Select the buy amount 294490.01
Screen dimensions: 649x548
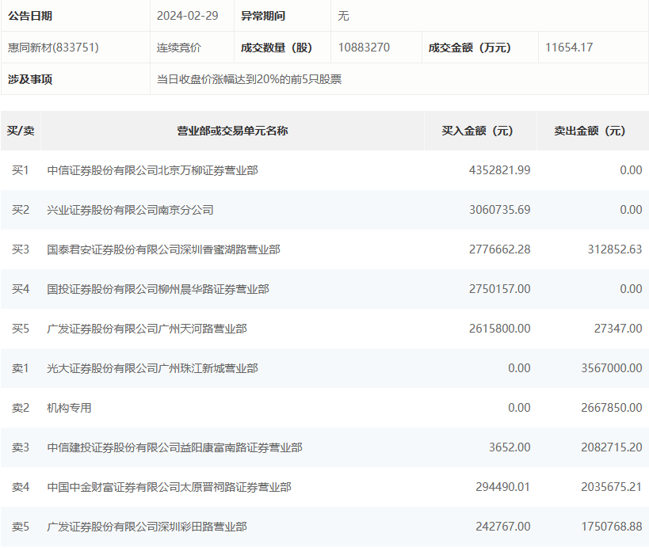pos(503,487)
